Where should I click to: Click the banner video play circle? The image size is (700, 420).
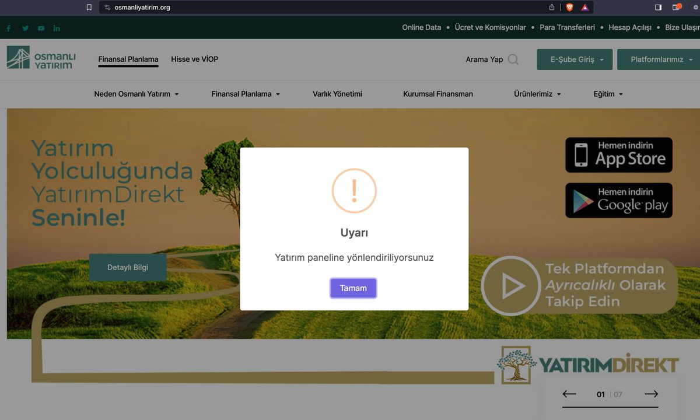coord(511,286)
